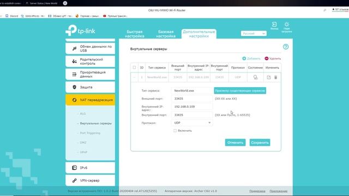This screenshot has width=349, height=196.
Task: Toggle the light bulb status icon in the NewWorld.exe row
Action: point(255,77)
